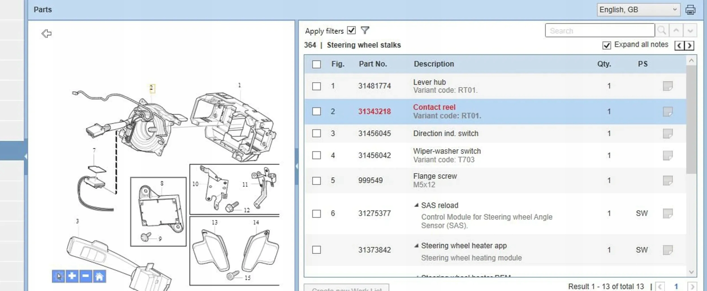Click the magnifier search button
Screen dimensions: 707x291
pos(662,30)
